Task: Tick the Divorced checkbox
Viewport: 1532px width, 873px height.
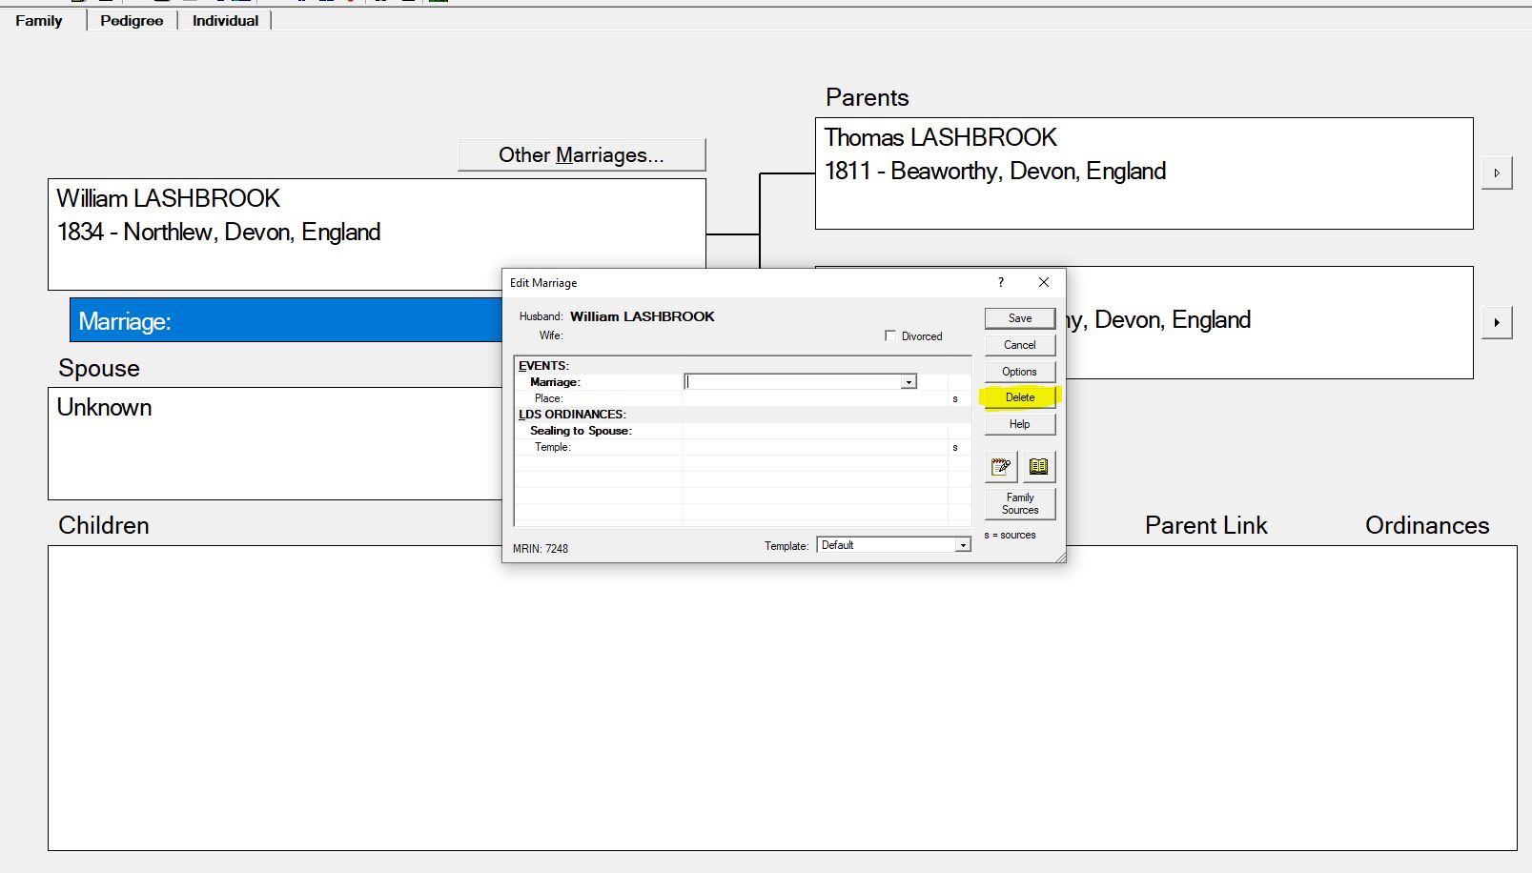Action: (890, 335)
